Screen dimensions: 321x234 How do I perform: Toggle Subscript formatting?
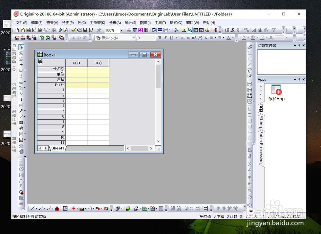[183, 38]
